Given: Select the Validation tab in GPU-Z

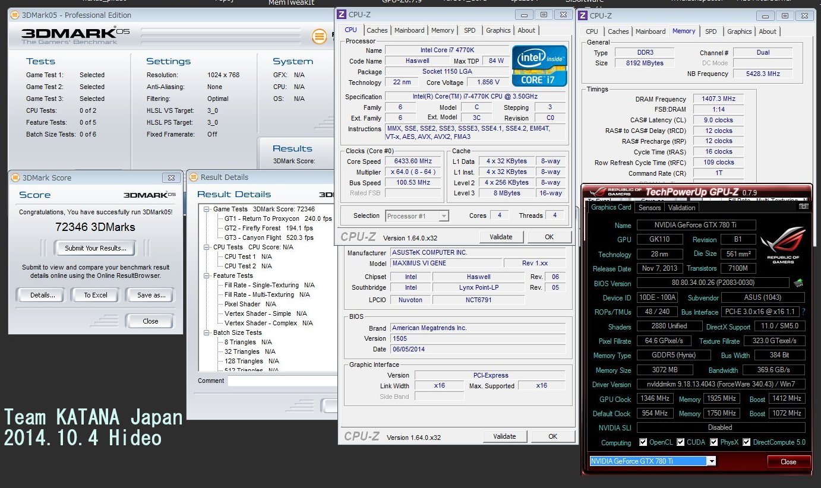Looking at the screenshot, I should (x=681, y=208).
